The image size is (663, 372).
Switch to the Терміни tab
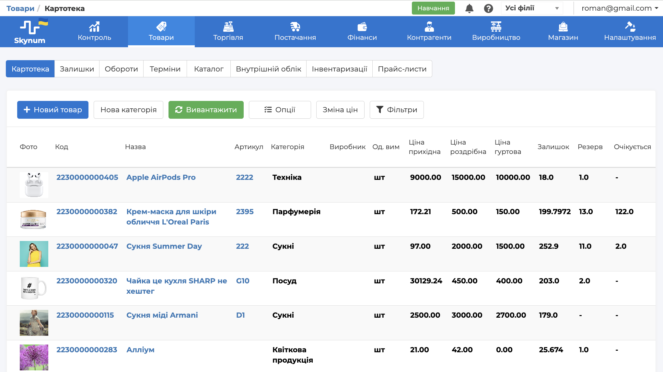pos(165,69)
